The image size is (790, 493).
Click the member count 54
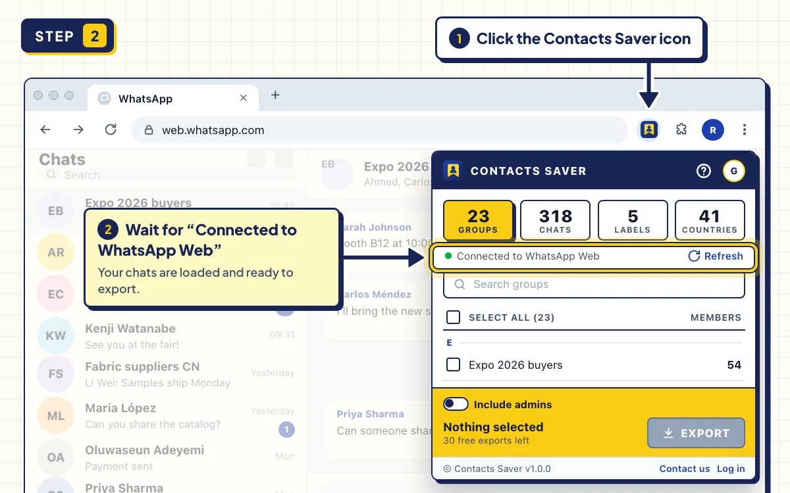[x=734, y=365]
